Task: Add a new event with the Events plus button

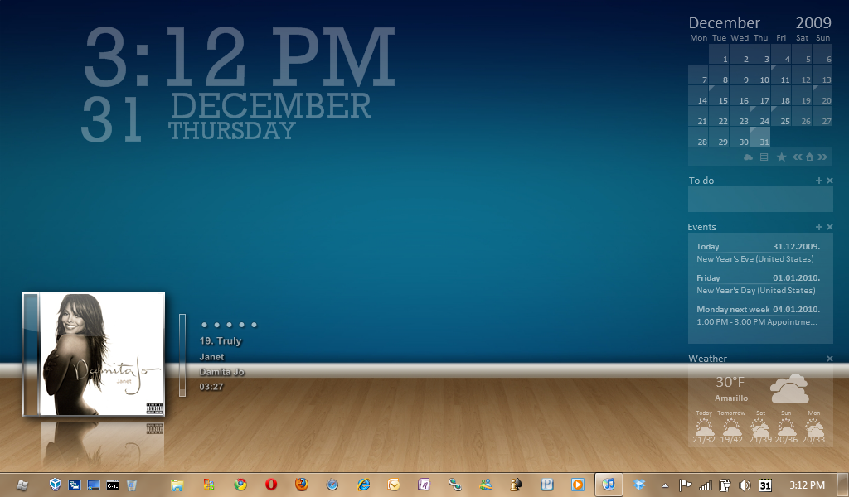Action: (819, 226)
